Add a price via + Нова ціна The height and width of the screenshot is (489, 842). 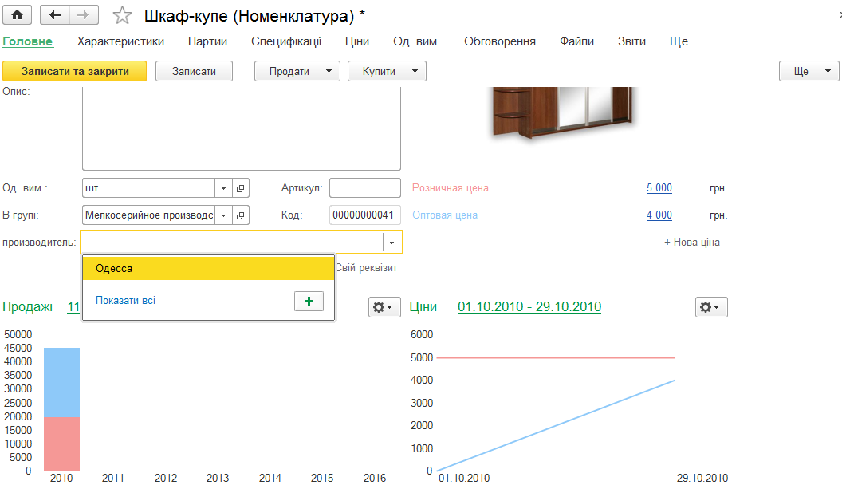(x=692, y=243)
